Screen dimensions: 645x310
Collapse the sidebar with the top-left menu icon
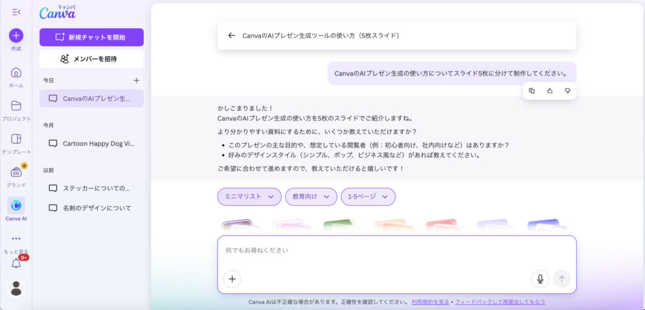(x=16, y=12)
